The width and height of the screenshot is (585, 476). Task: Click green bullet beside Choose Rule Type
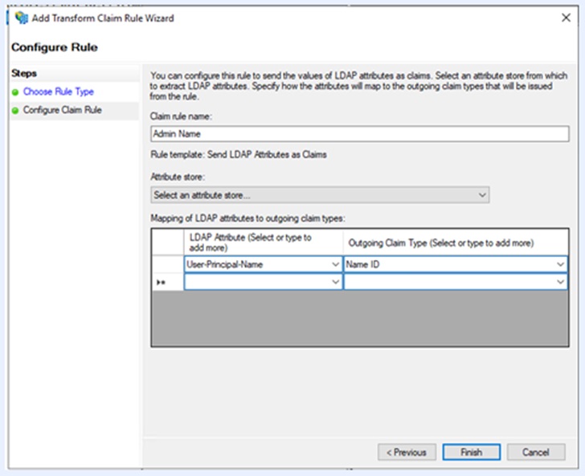15,92
